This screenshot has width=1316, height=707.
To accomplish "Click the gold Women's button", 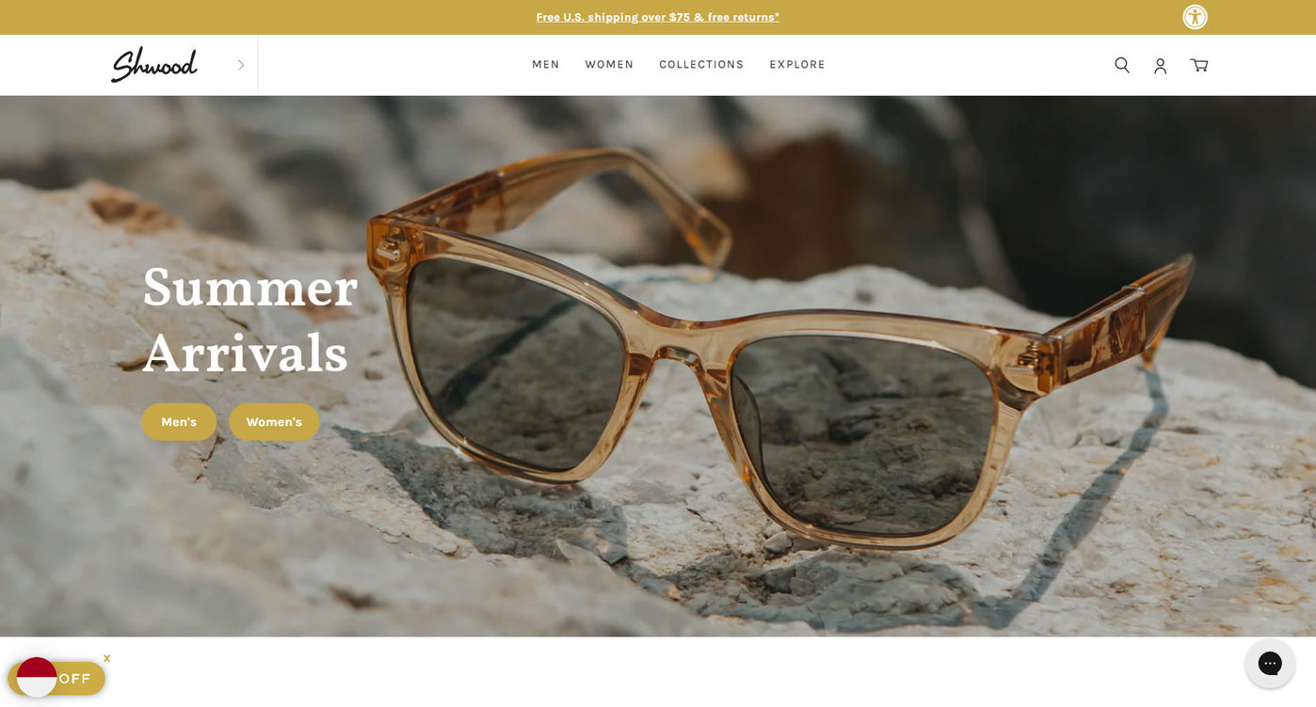I will coord(274,422).
